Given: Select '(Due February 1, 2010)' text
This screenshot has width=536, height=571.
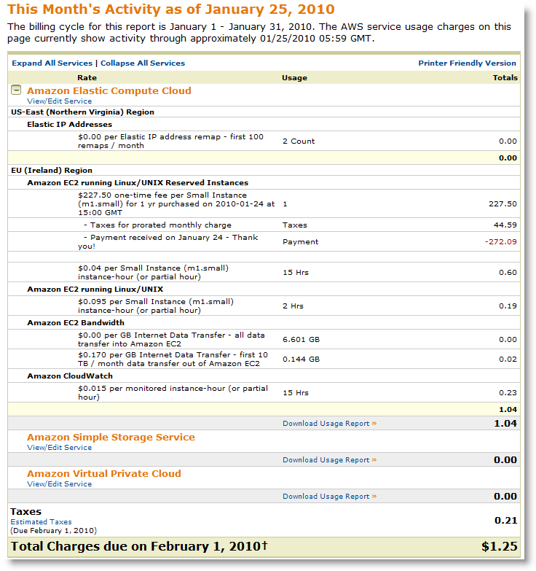Looking at the screenshot, I should pyautogui.click(x=53, y=530).
